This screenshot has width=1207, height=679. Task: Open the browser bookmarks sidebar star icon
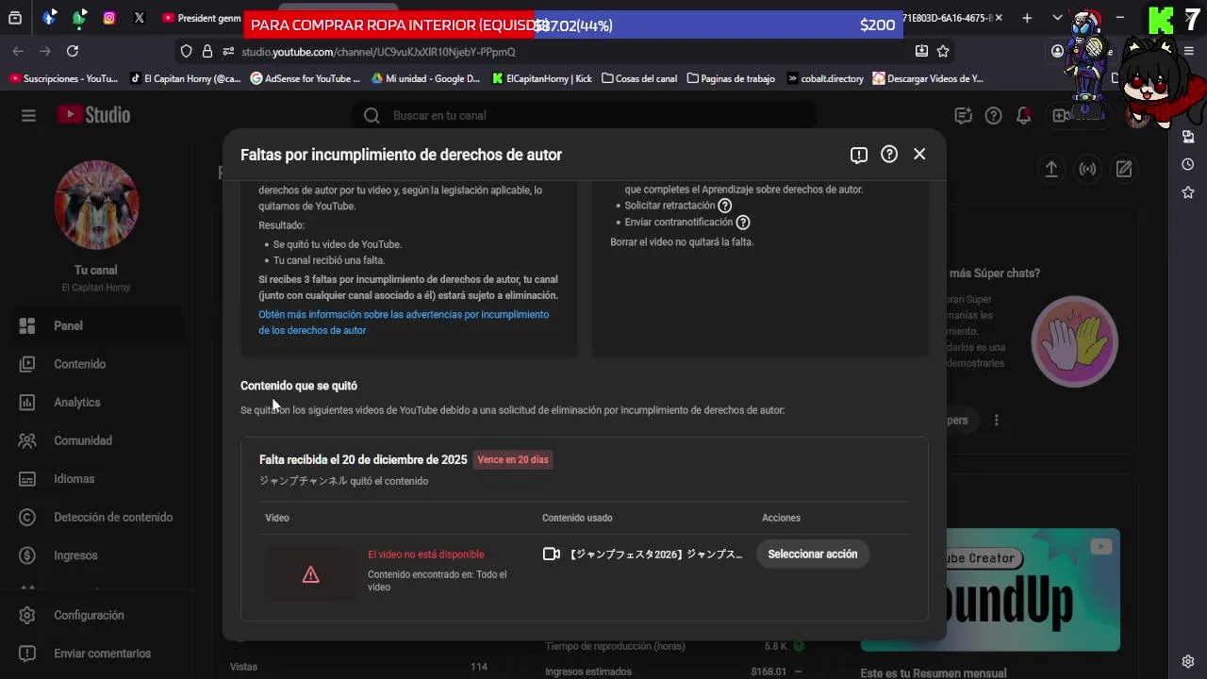1188,192
